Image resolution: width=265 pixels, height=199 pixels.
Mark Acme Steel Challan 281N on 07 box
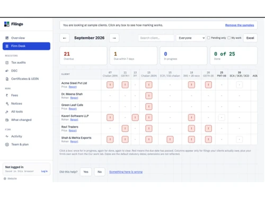tap(110, 85)
